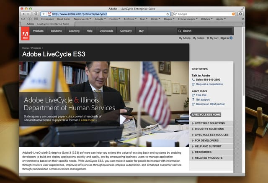The image size is (268, 183).
Task: Reload the page with the refresh icon
Action: tap(167, 14)
